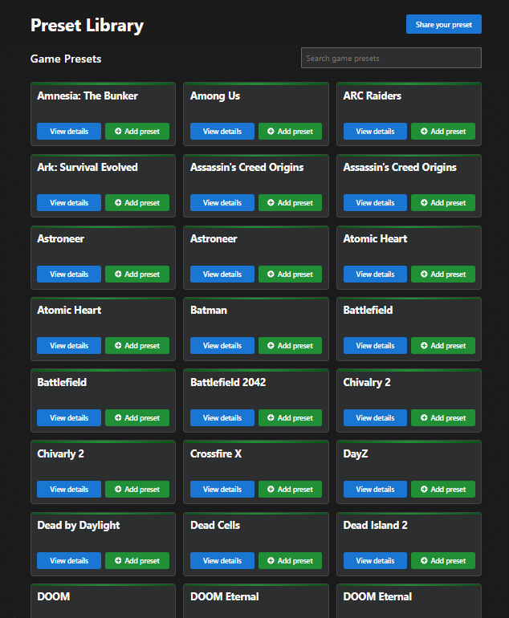Show details for Dead Cells preset
Image resolution: width=509 pixels, height=618 pixels.
pos(222,560)
